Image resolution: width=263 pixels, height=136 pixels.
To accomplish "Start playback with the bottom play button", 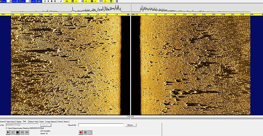I will point(8,132).
